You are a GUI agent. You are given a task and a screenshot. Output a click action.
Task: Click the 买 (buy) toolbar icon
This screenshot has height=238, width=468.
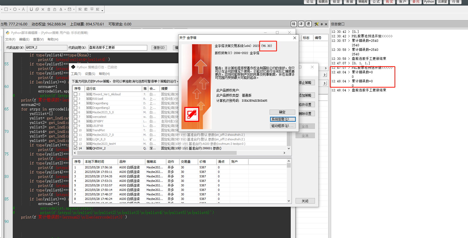80,9
